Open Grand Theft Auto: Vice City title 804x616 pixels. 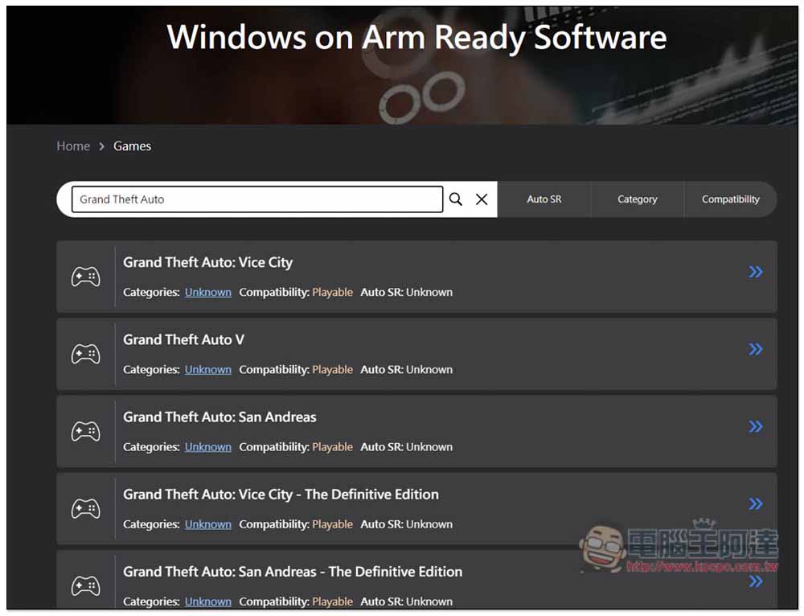[x=207, y=263]
